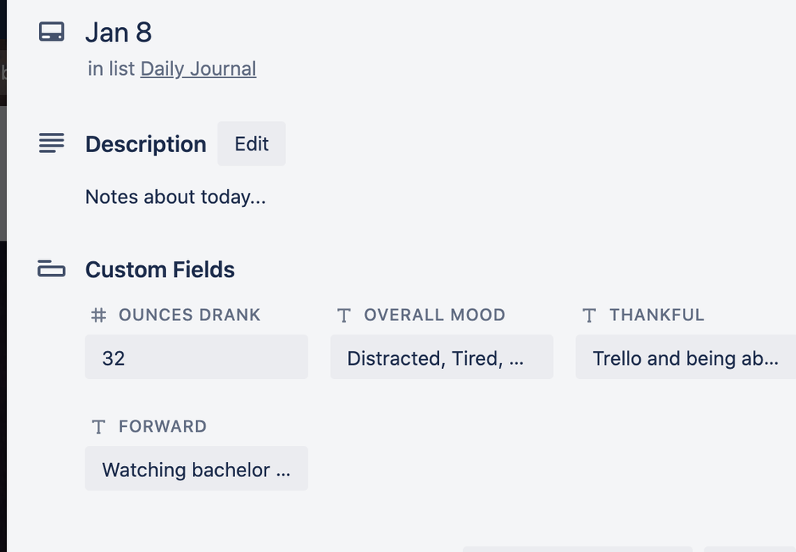Image resolution: width=796 pixels, height=552 pixels.
Task: Edit the Overall Mood field value
Action: (441, 358)
